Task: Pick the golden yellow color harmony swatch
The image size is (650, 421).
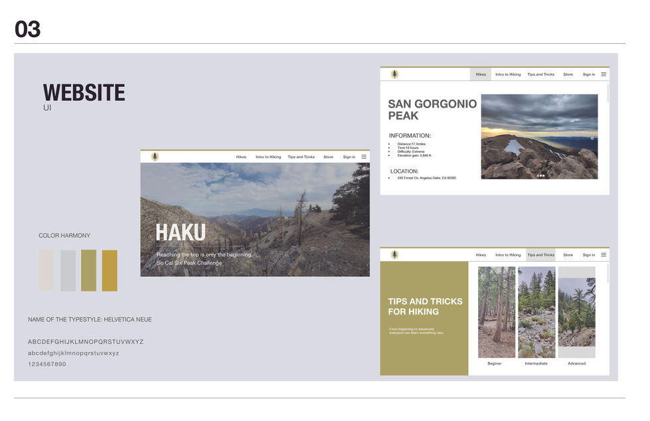Action: tap(110, 270)
